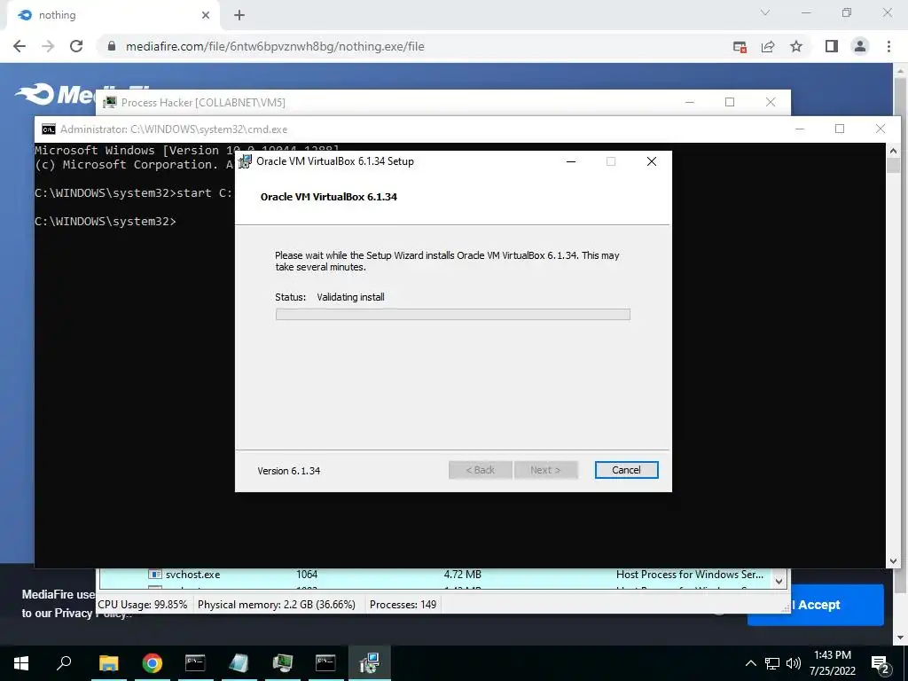
Task: Open a new Chrome tab
Action: click(239, 15)
